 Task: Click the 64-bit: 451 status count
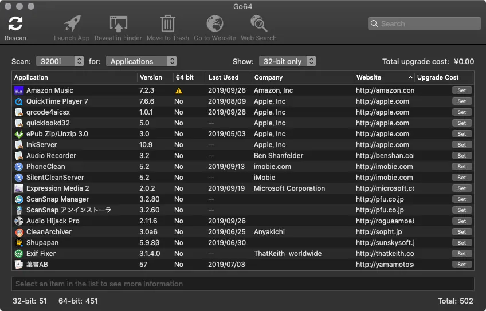point(78,301)
